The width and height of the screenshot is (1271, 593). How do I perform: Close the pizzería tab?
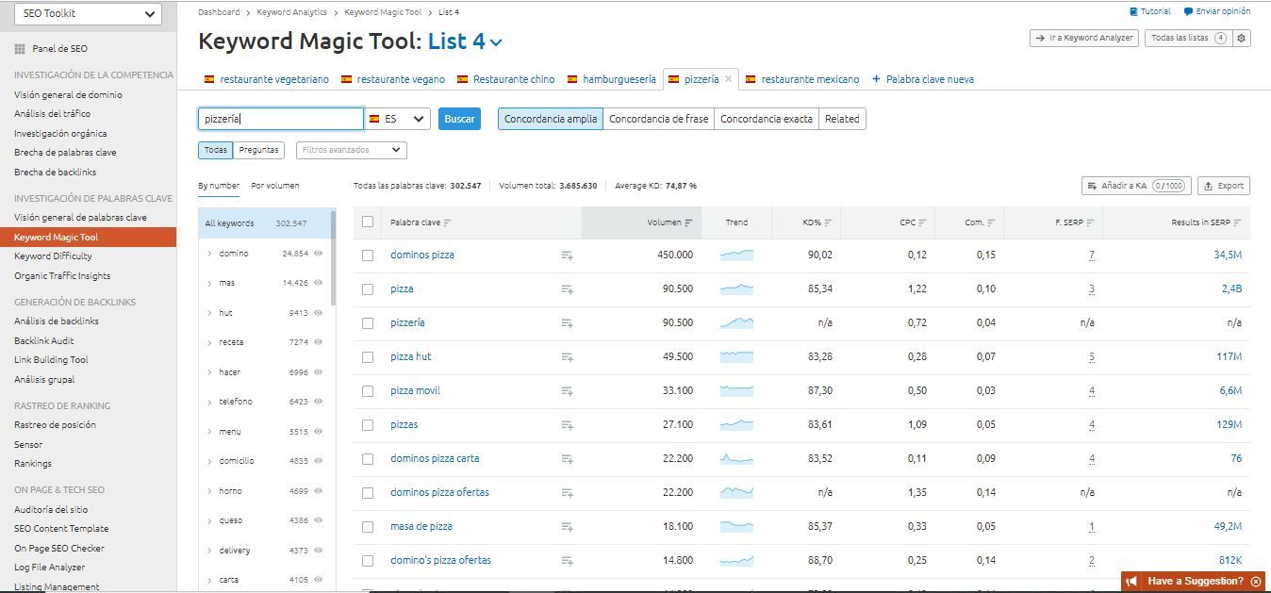[728, 79]
